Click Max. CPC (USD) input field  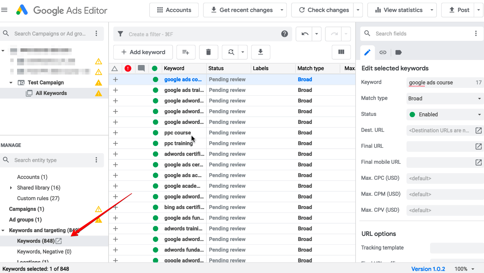point(445,178)
